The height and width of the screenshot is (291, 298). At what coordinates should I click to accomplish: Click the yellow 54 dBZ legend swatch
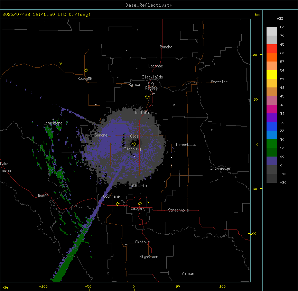coord(272,74)
